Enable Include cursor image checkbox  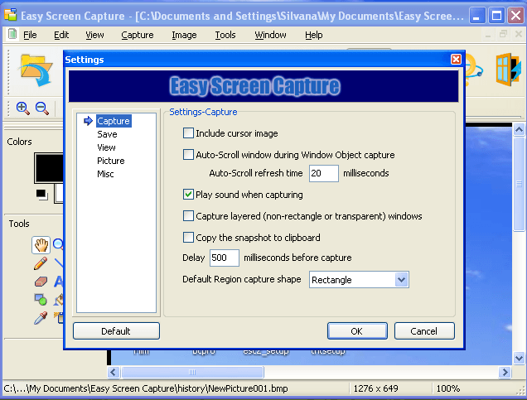point(188,133)
